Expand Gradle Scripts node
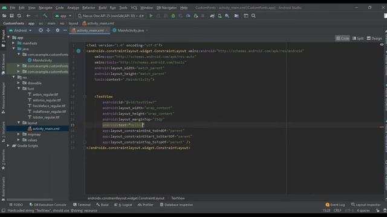Screen dimensions: 387x217 pyautogui.click(x=8, y=146)
